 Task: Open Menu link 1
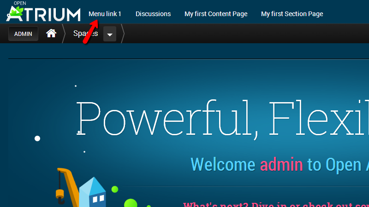pyautogui.click(x=105, y=14)
